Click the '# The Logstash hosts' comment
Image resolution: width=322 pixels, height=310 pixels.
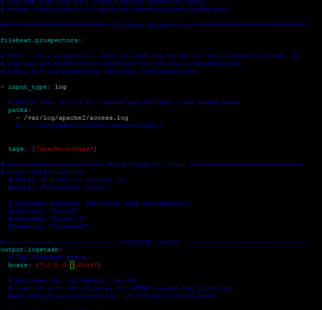click(x=47, y=257)
